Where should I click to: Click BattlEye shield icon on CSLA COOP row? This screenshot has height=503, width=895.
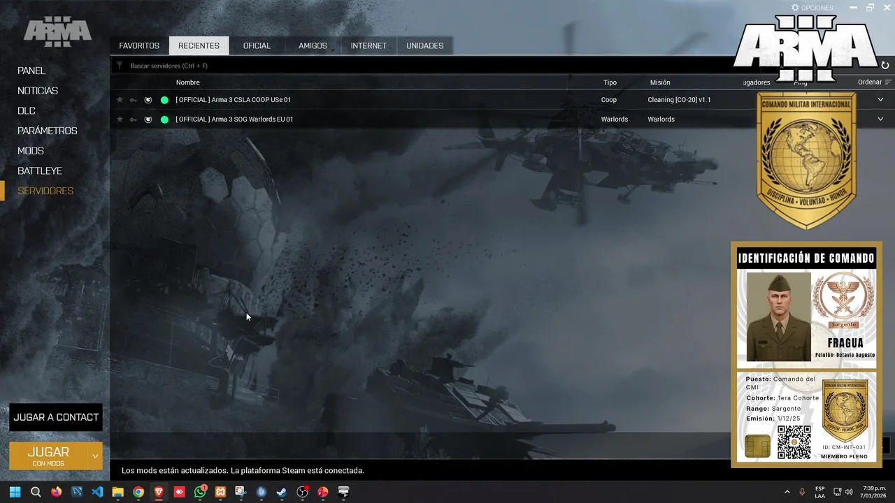point(148,100)
